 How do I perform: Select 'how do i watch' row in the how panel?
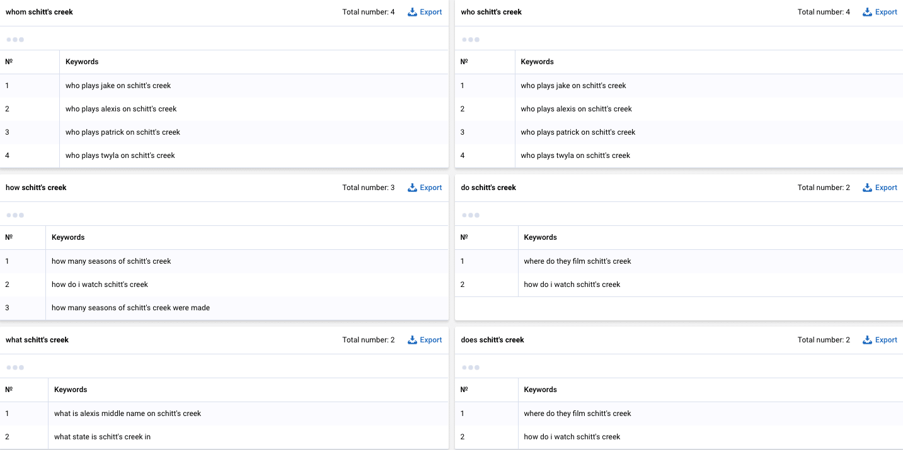pyautogui.click(x=224, y=284)
